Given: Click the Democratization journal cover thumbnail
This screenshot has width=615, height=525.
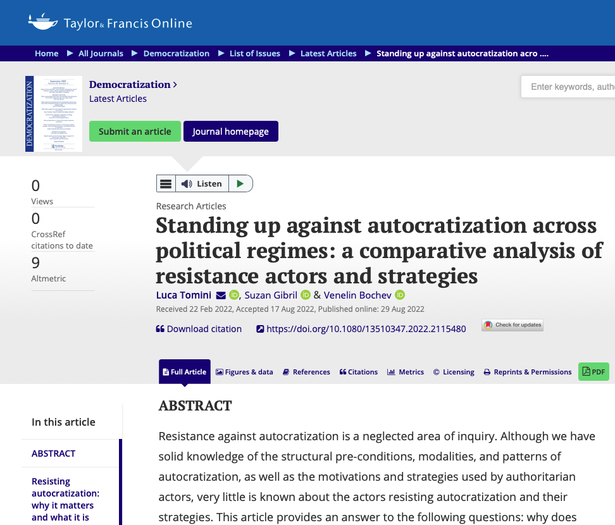Looking at the screenshot, I should click(x=54, y=114).
